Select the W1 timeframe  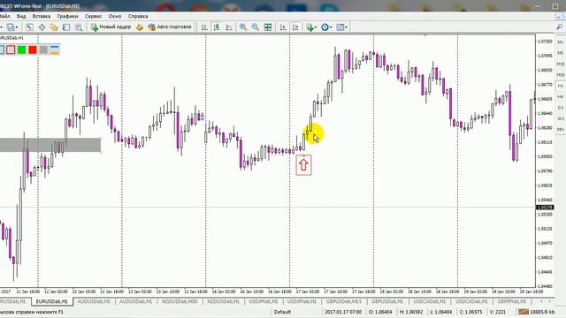coord(560,118)
